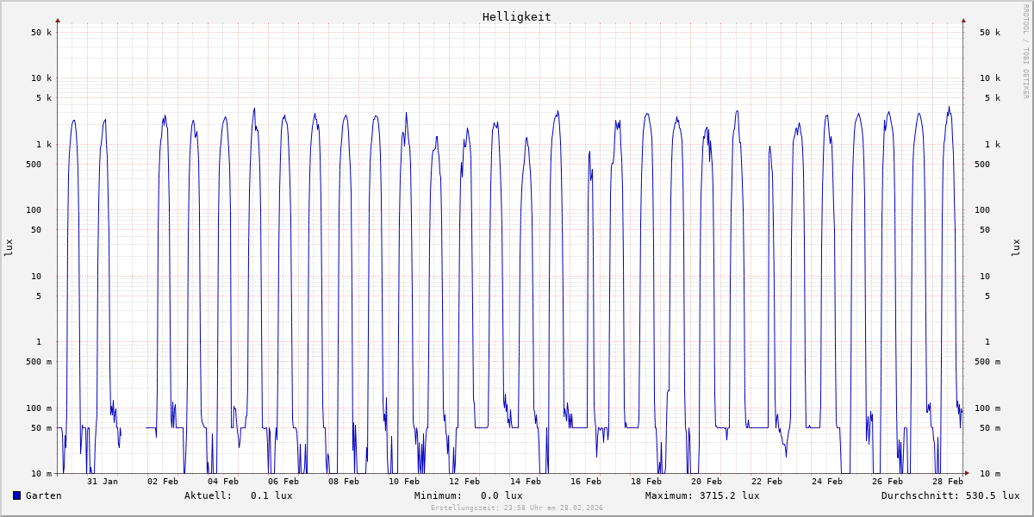Click the Maximum 3715.2 lux value
The image size is (1034, 517).
coord(702,495)
